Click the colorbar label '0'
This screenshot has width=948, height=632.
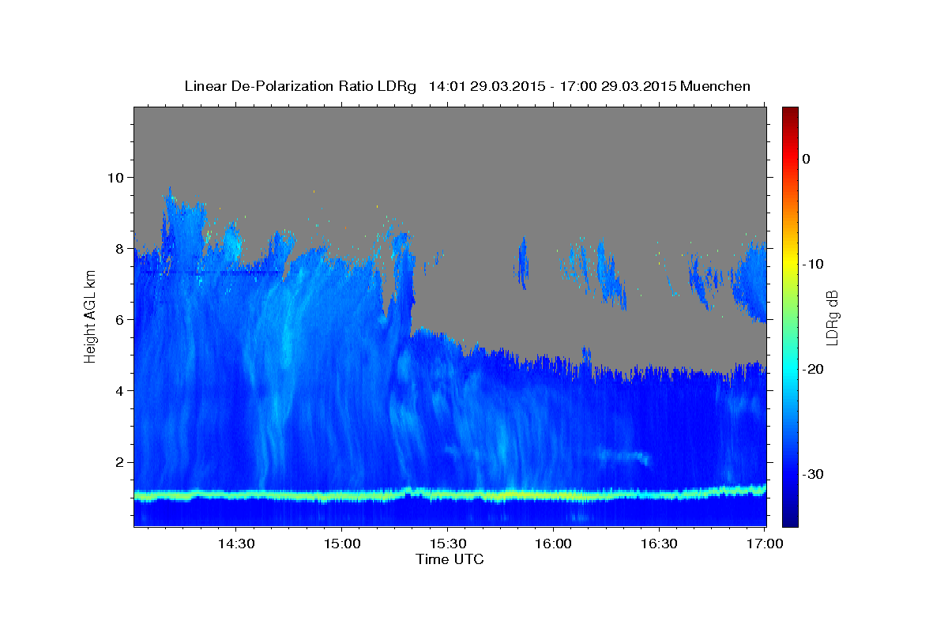pyautogui.click(x=807, y=159)
